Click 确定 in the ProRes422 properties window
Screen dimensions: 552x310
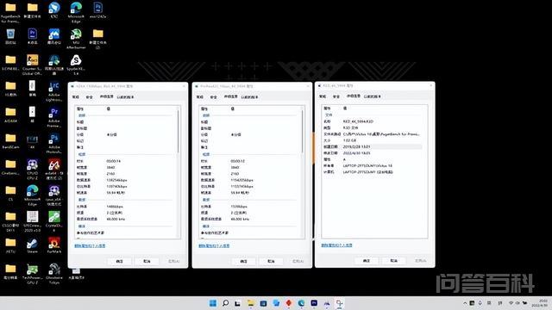point(243,261)
